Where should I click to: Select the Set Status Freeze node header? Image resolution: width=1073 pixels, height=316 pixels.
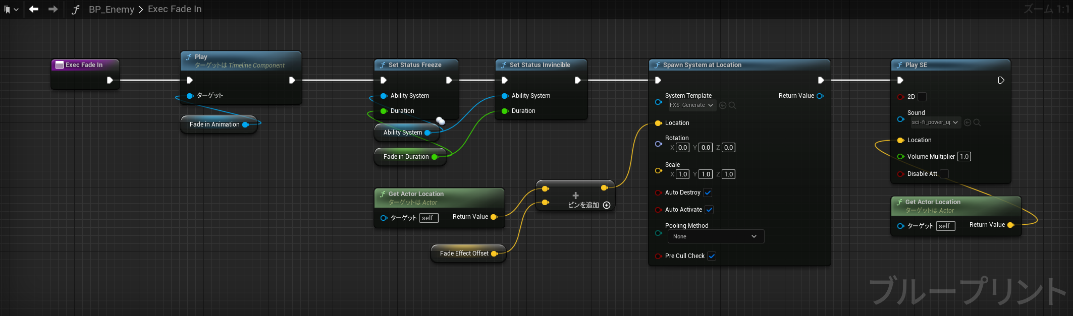pyautogui.click(x=416, y=65)
